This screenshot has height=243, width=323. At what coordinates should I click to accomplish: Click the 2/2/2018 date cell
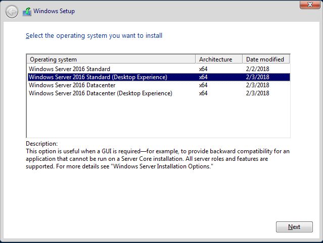click(x=257, y=69)
